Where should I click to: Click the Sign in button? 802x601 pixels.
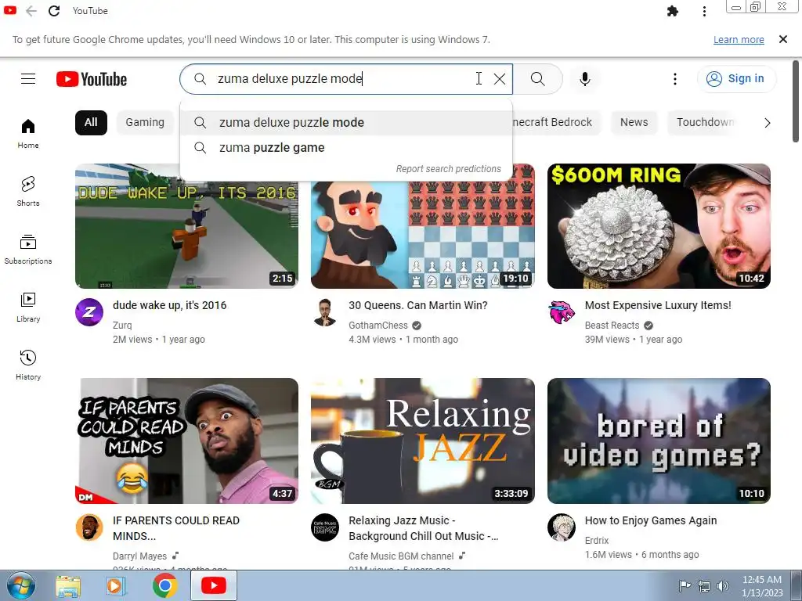tap(736, 79)
